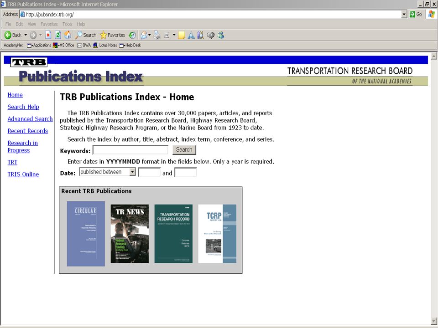Open the Edit menu

tap(19, 24)
